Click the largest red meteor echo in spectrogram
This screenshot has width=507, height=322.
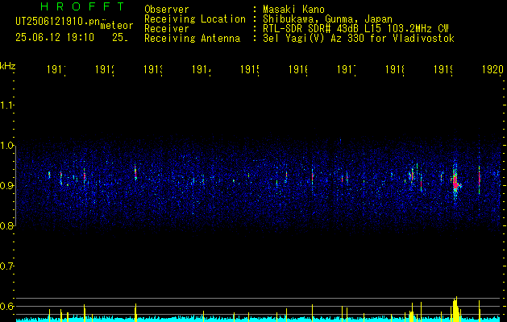tap(455, 181)
